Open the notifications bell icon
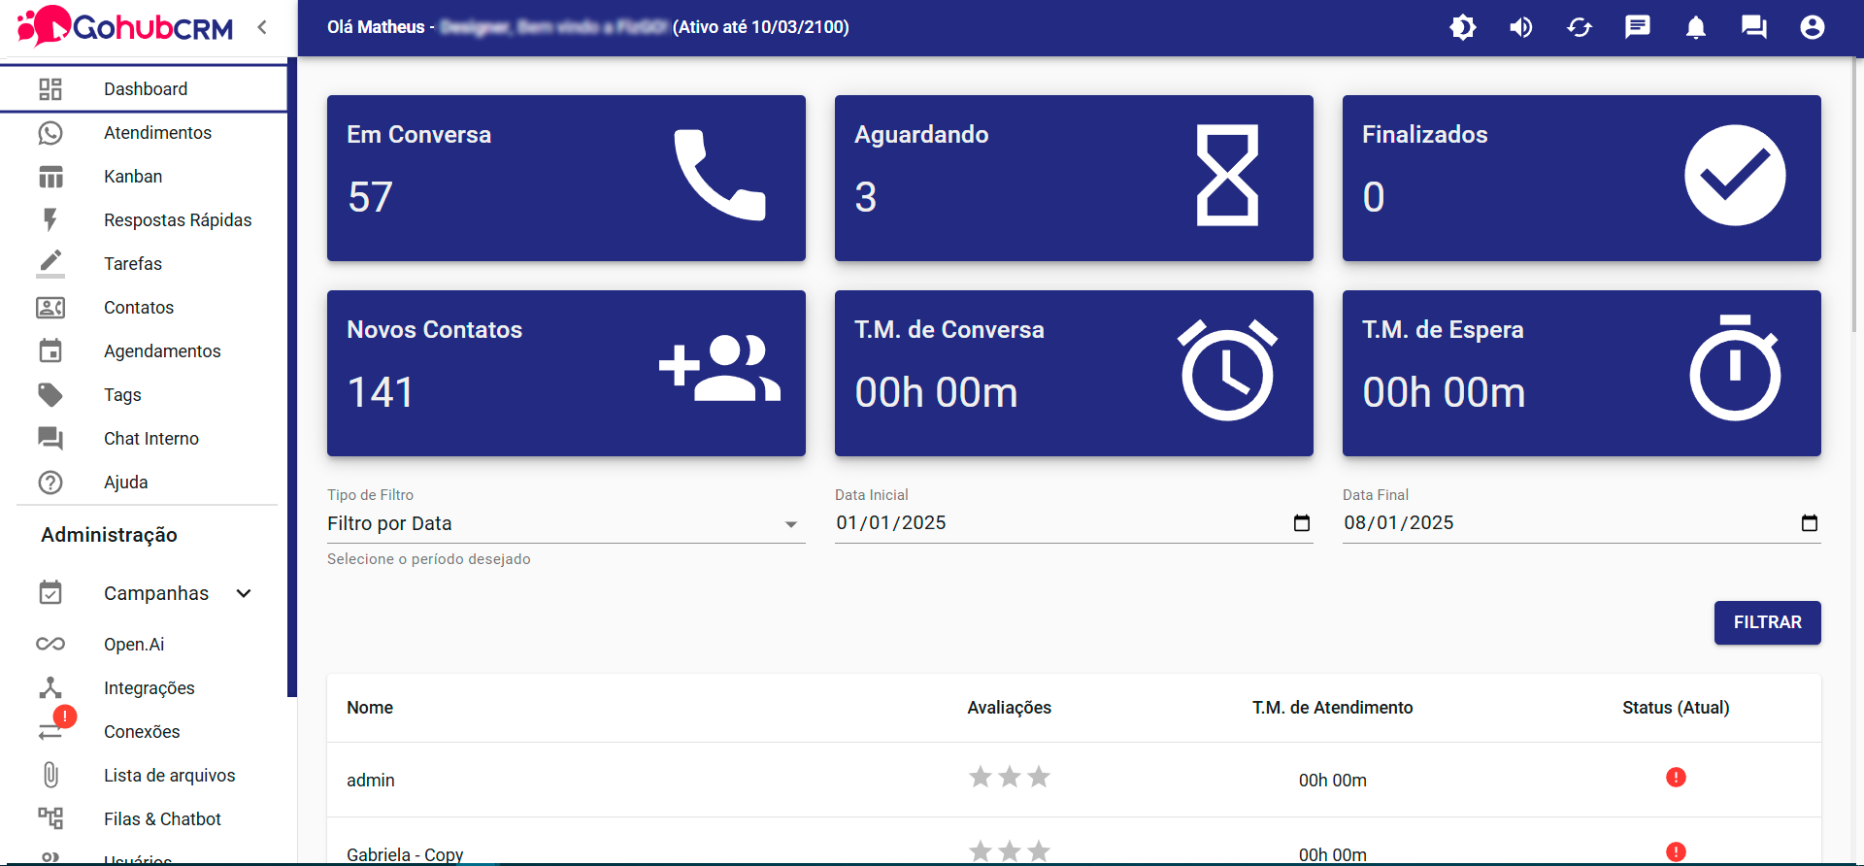Image resolution: width=1864 pixels, height=866 pixels. [1695, 27]
